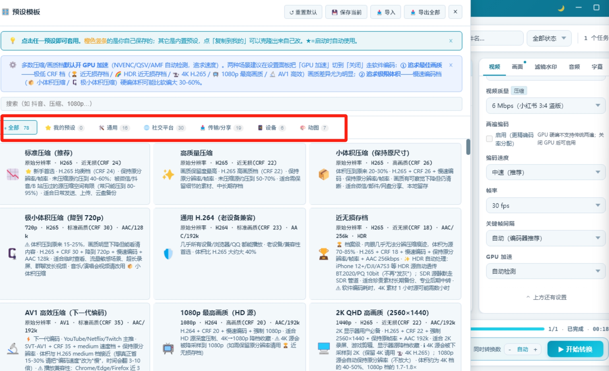Click the preset templates grid icon
Screen dimensions: 609x371
coord(6,12)
